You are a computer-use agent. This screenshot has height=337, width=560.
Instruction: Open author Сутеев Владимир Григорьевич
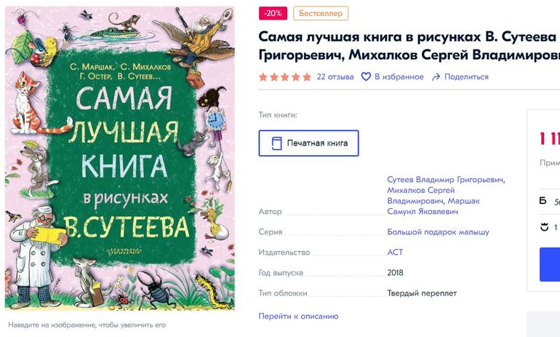point(446,180)
